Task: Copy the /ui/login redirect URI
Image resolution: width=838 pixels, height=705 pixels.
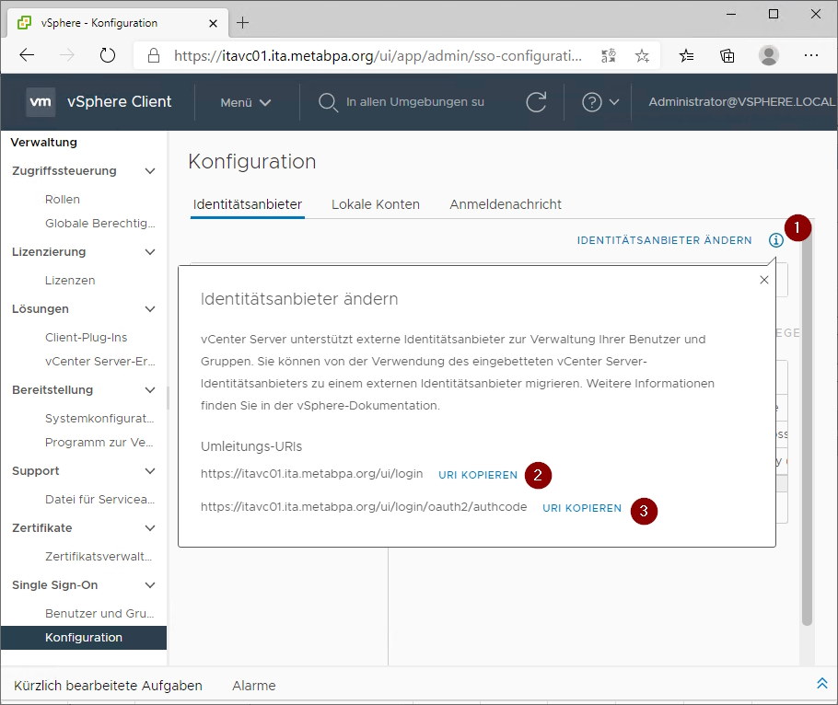Action: tap(478, 475)
